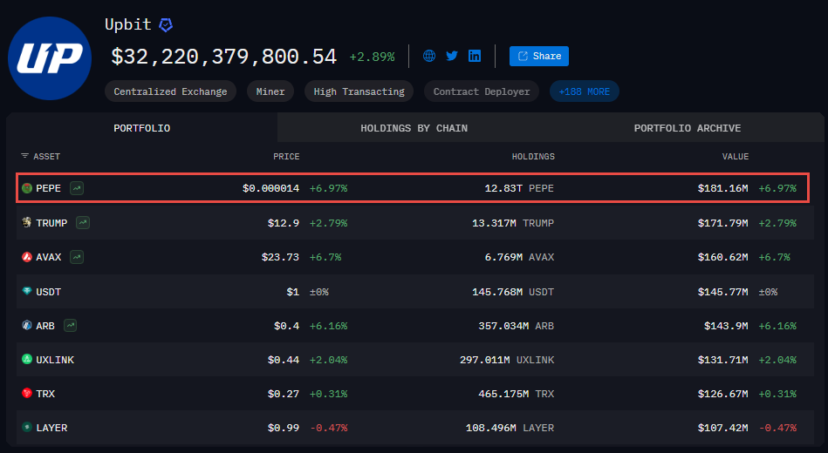Screen dimensions: 828x453
Task: Click the Share button
Action: [x=539, y=56]
